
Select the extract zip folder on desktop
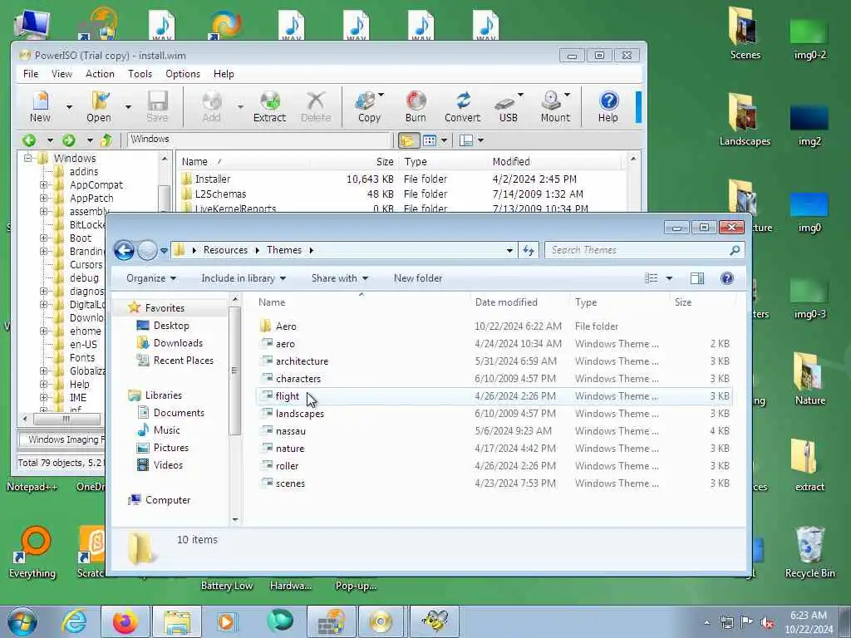click(x=809, y=465)
